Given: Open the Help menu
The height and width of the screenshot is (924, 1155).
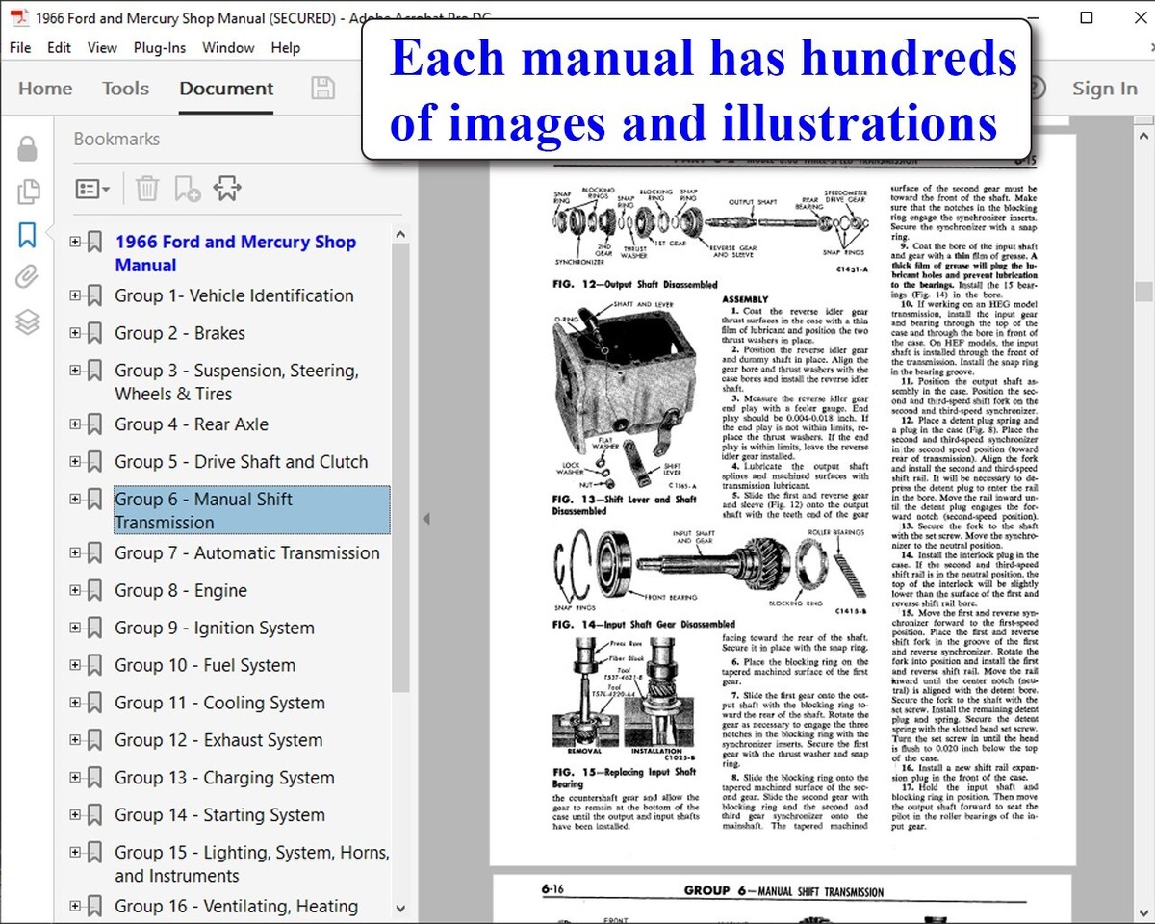Looking at the screenshot, I should [x=286, y=47].
